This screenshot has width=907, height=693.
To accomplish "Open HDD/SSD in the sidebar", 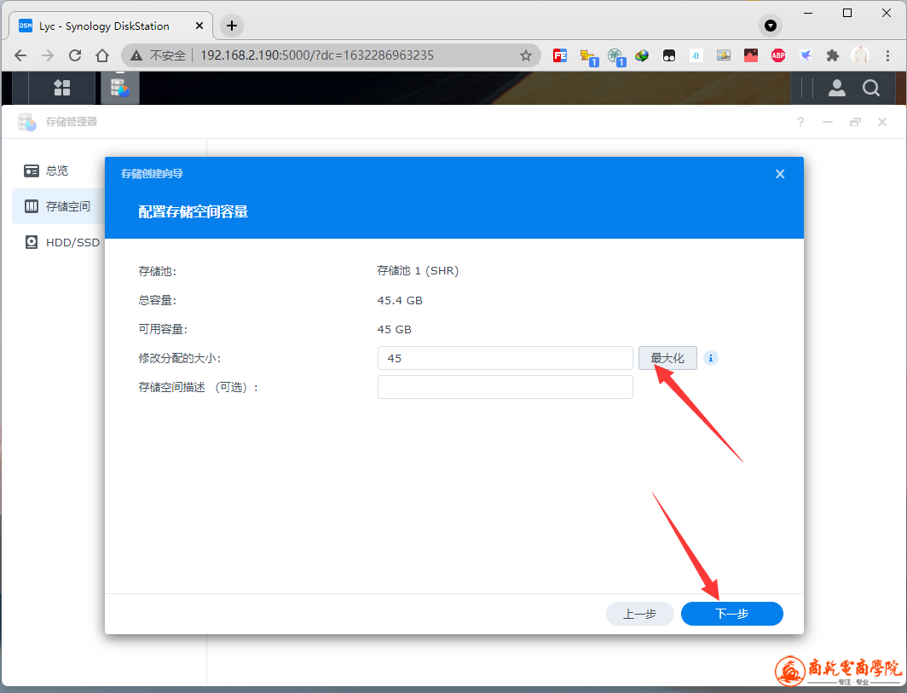I will (72, 242).
